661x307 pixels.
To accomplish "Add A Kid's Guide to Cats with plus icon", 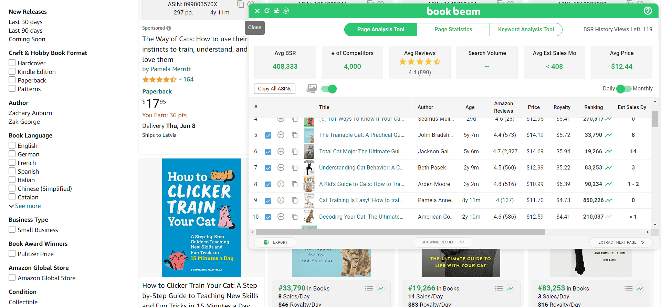I will click(281, 184).
